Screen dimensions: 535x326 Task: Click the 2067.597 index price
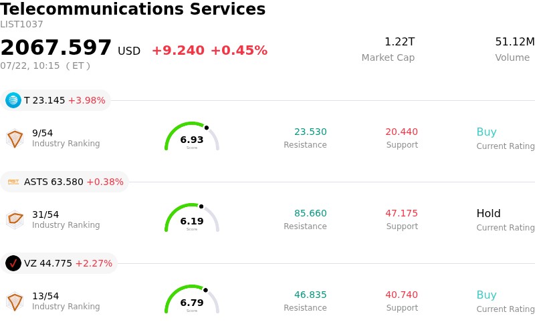click(x=56, y=47)
